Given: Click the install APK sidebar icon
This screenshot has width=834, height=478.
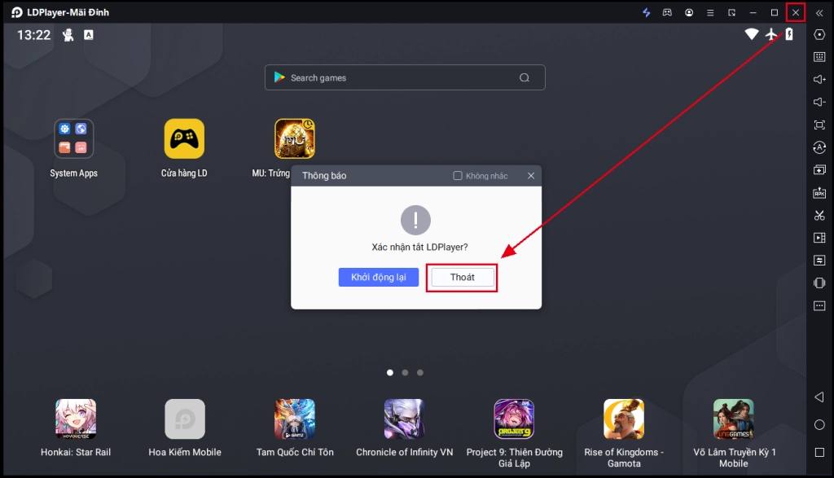Looking at the screenshot, I should click(819, 192).
